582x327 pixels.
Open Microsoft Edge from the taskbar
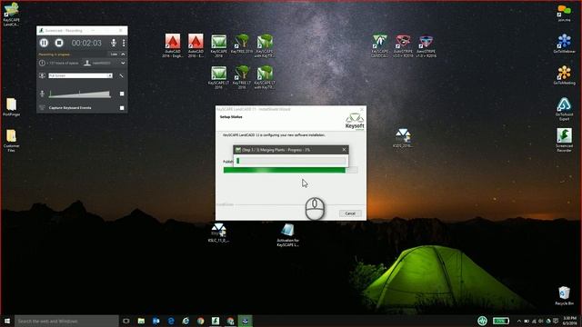[171, 321]
